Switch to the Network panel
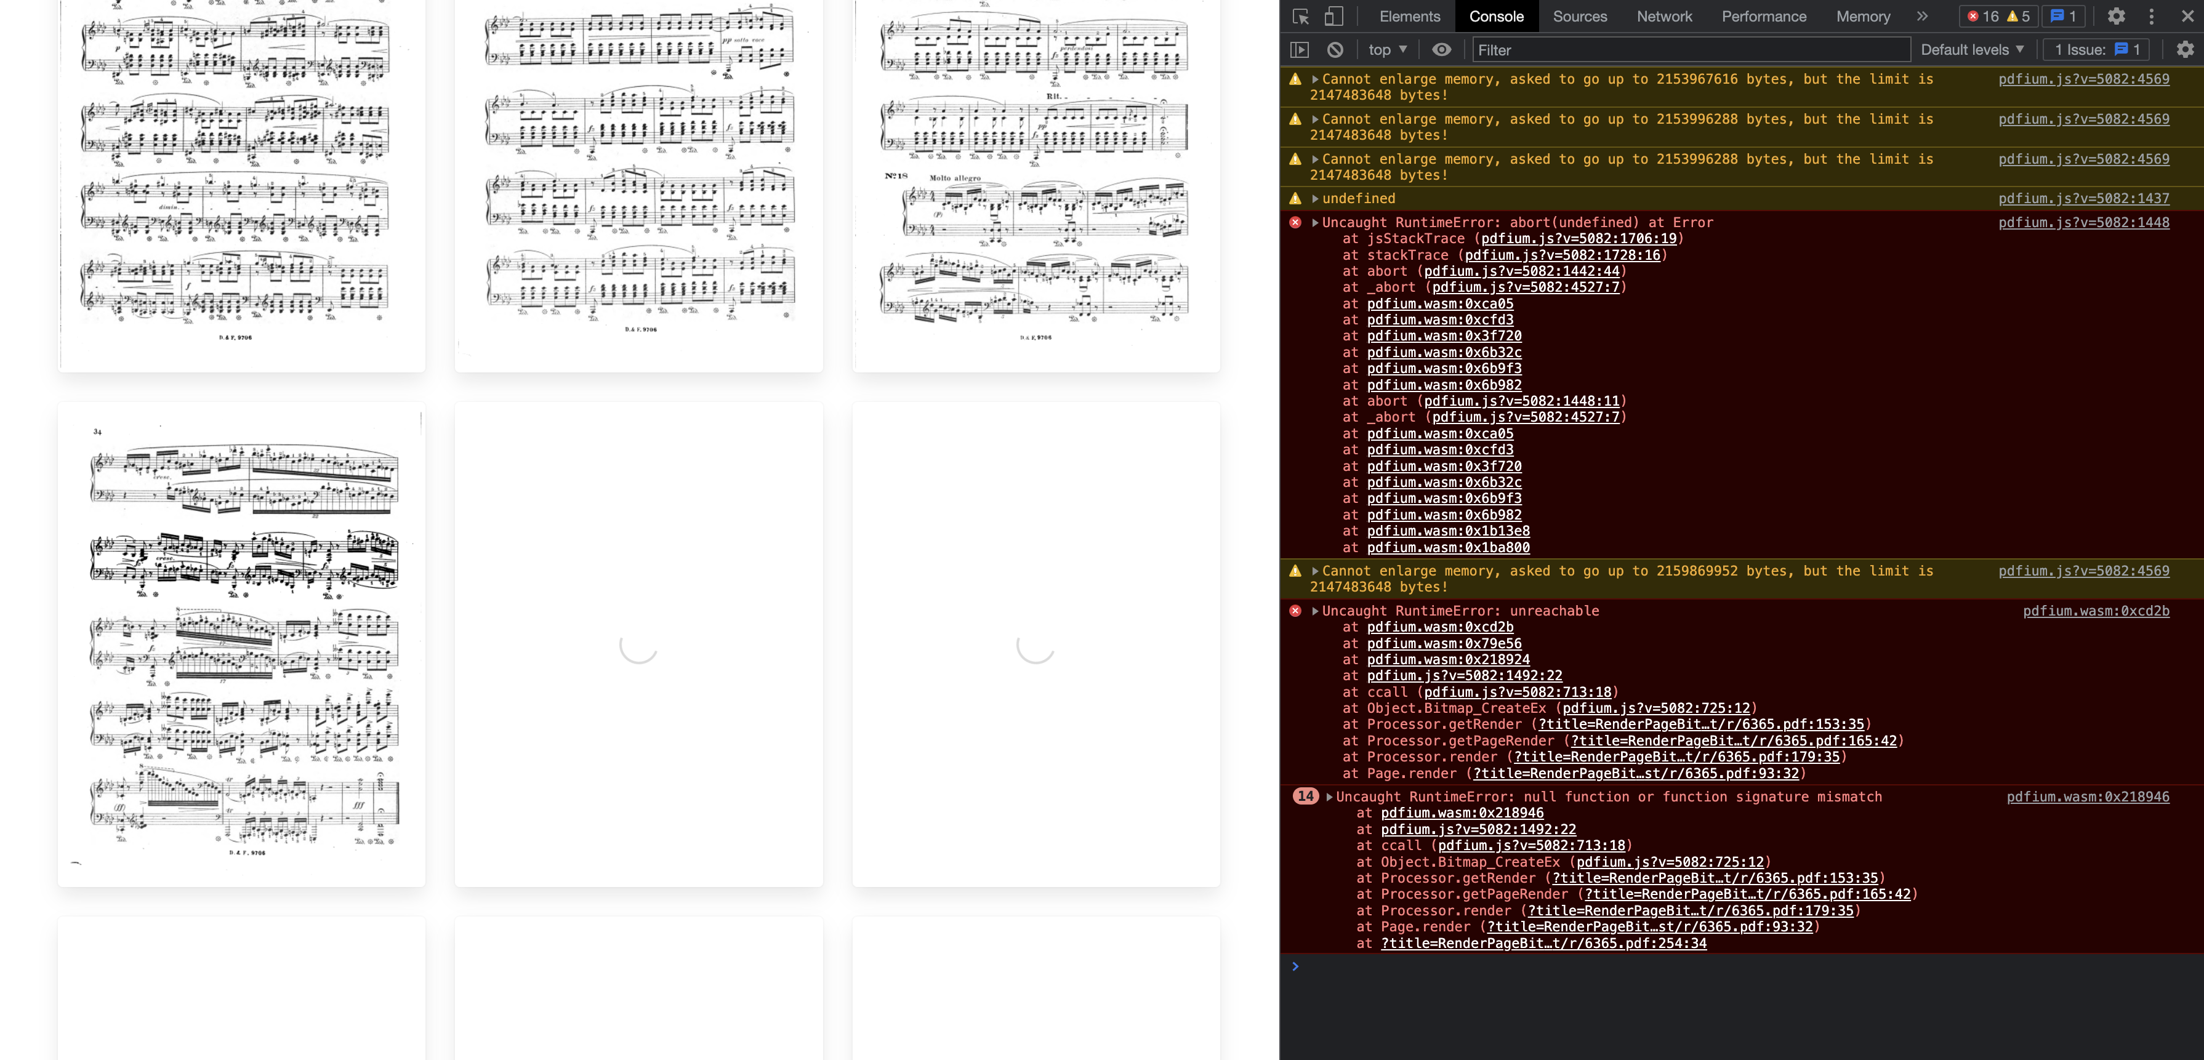 click(x=1663, y=16)
